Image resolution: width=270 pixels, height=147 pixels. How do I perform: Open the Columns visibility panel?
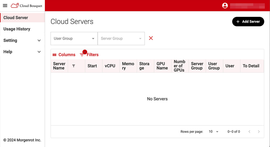coord(64,55)
